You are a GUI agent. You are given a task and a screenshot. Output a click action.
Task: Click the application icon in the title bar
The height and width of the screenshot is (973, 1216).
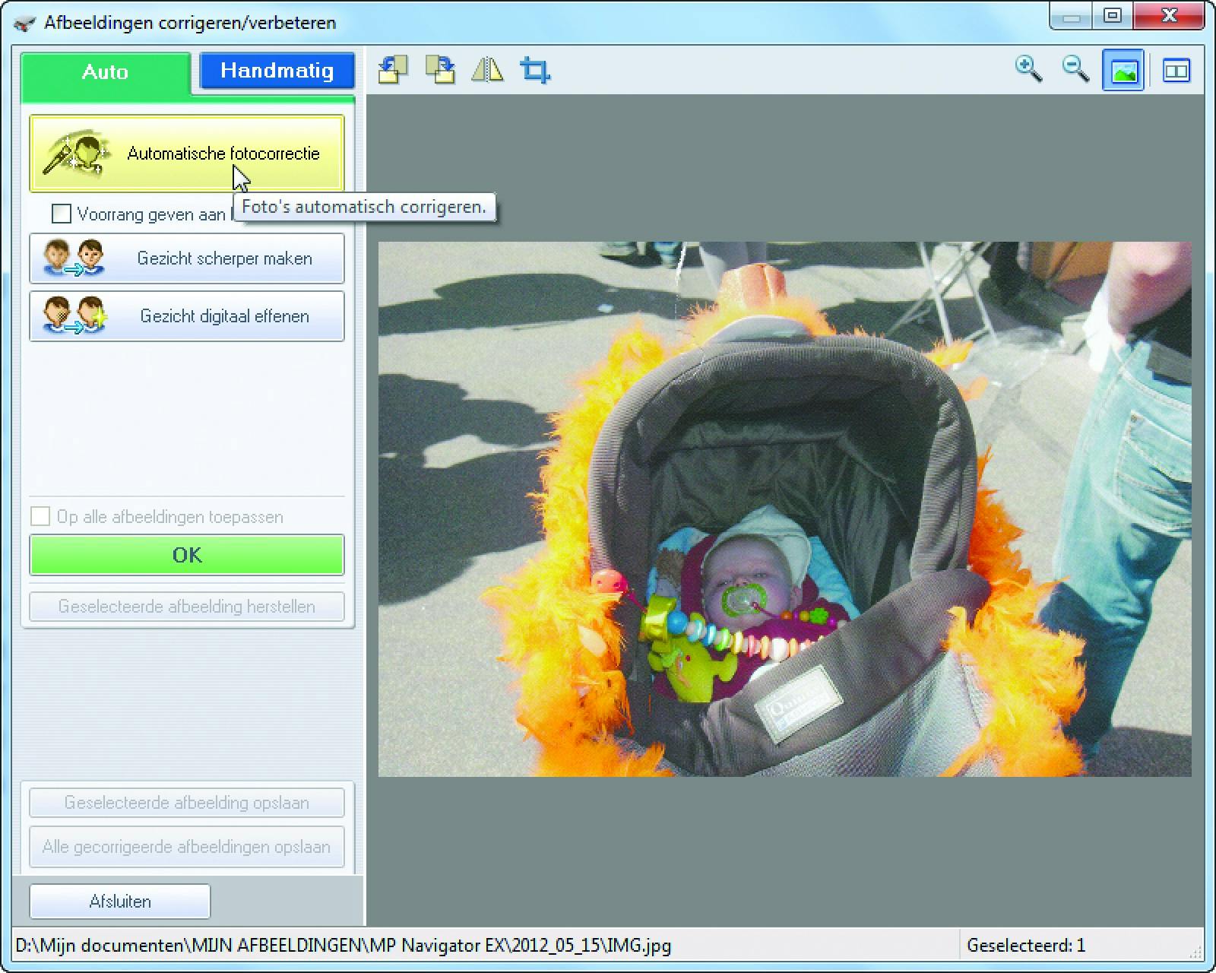click(25, 23)
